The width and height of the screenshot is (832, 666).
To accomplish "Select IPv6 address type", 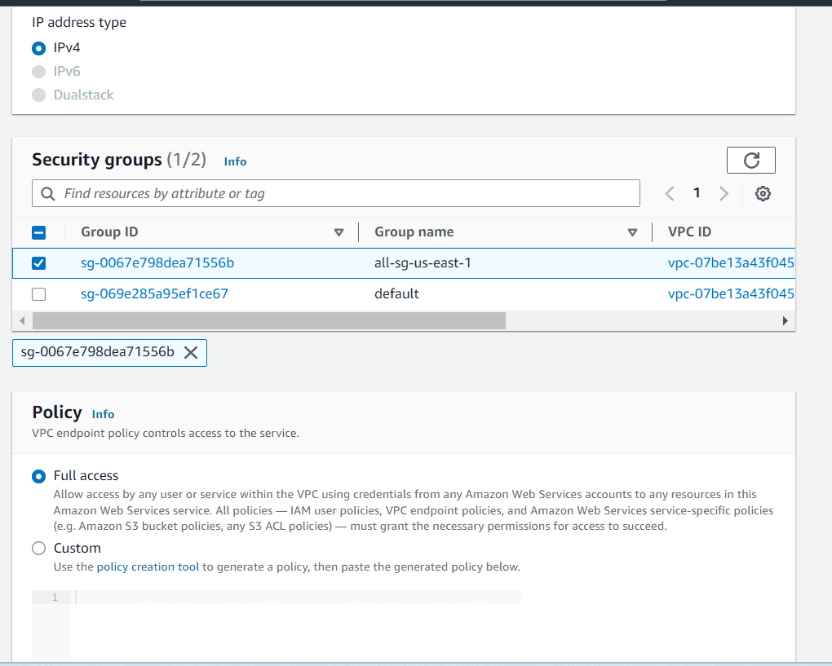I will pyautogui.click(x=38, y=72).
